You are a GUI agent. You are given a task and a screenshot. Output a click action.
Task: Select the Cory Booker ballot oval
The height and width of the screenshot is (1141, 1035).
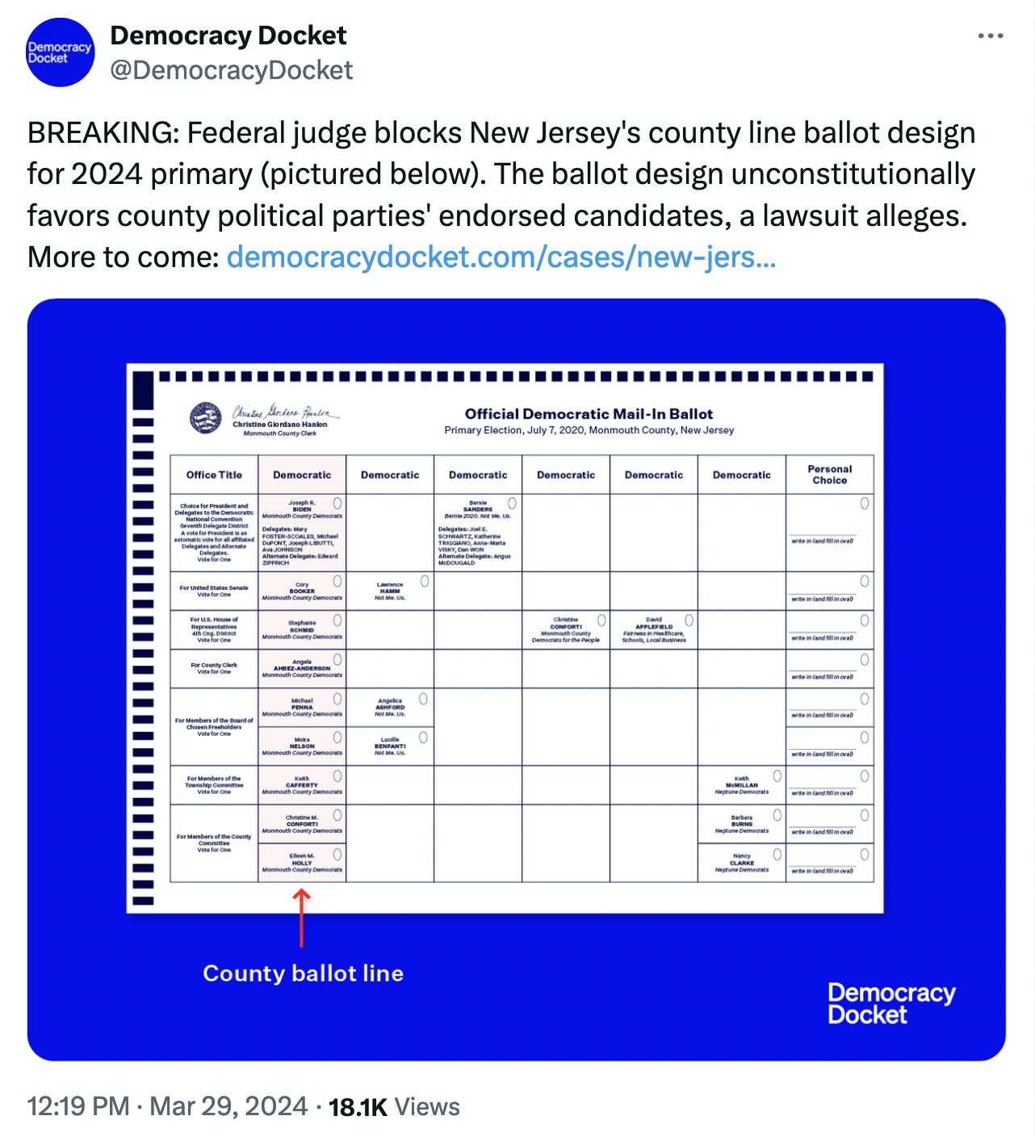[337, 581]
